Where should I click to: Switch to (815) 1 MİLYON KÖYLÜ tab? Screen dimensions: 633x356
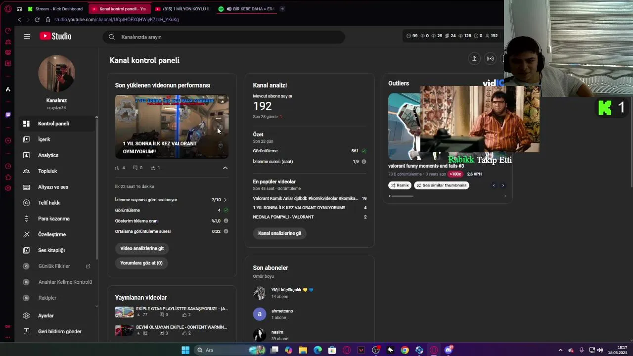pyautogui.click(x=182, y=9)
